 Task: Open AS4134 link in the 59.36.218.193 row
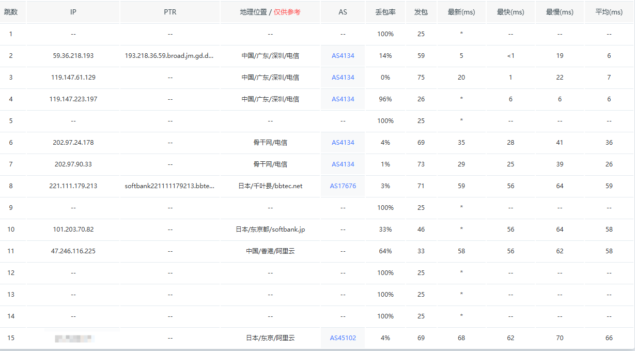click(343, 56)
